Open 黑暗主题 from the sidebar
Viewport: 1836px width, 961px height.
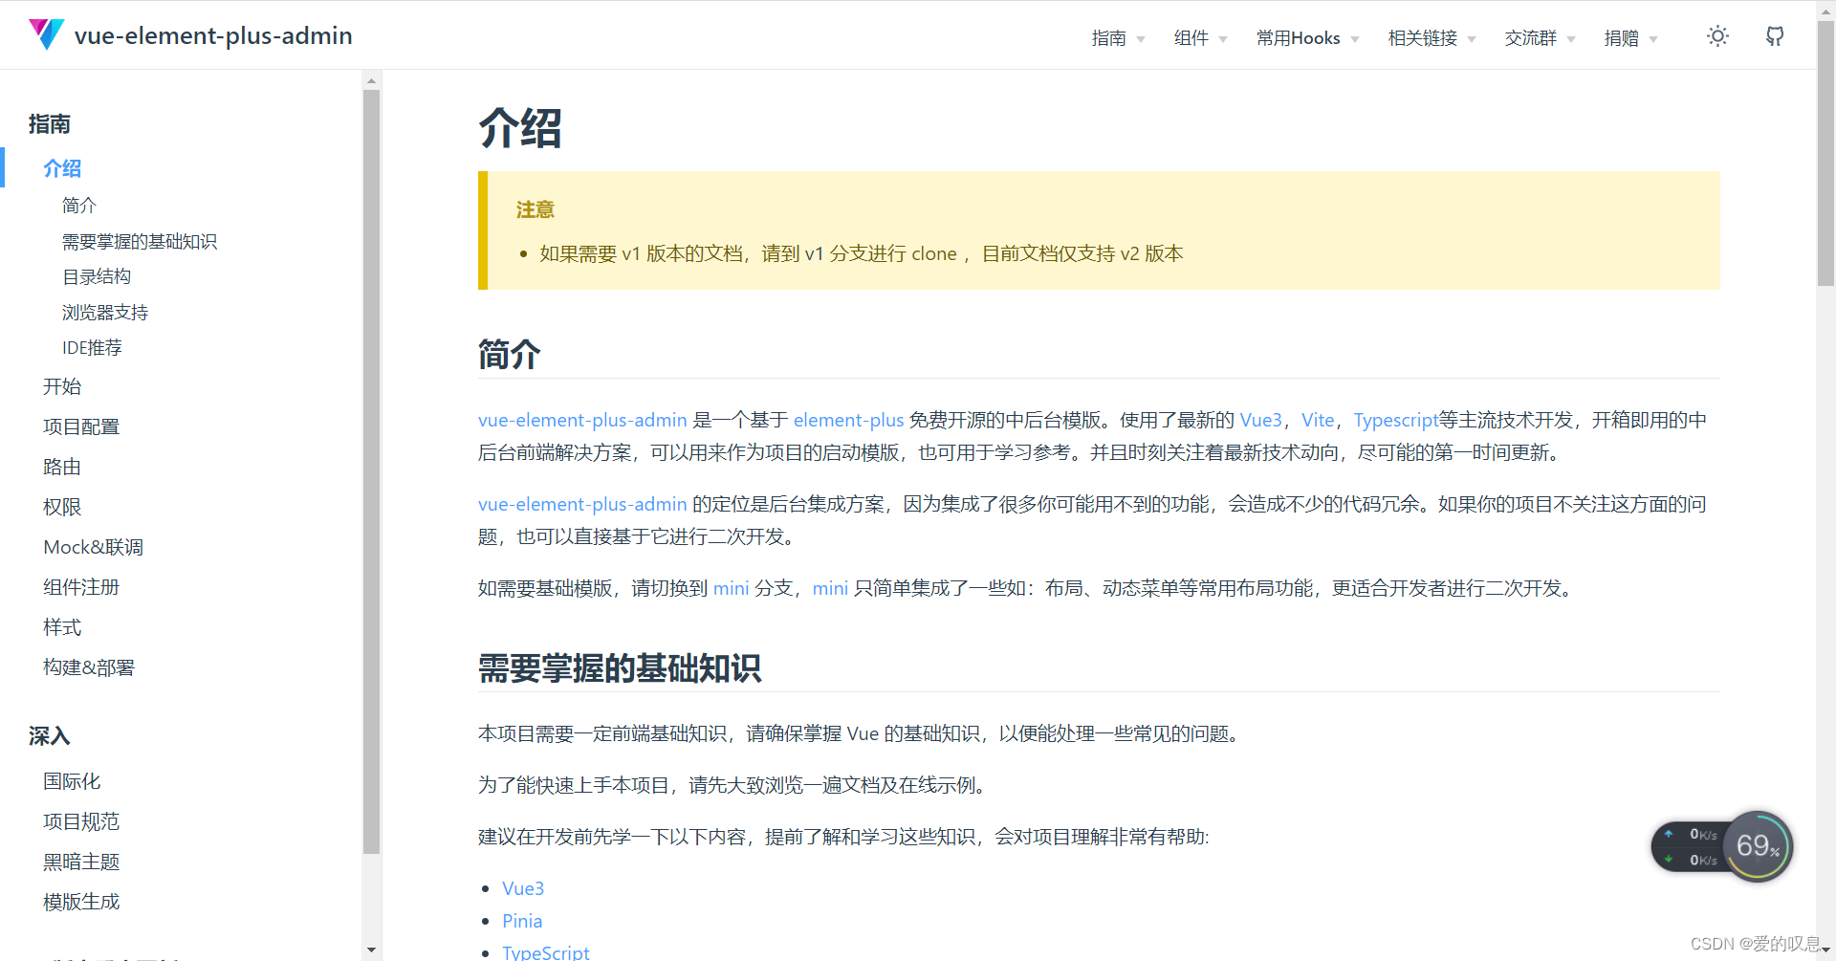80,861
